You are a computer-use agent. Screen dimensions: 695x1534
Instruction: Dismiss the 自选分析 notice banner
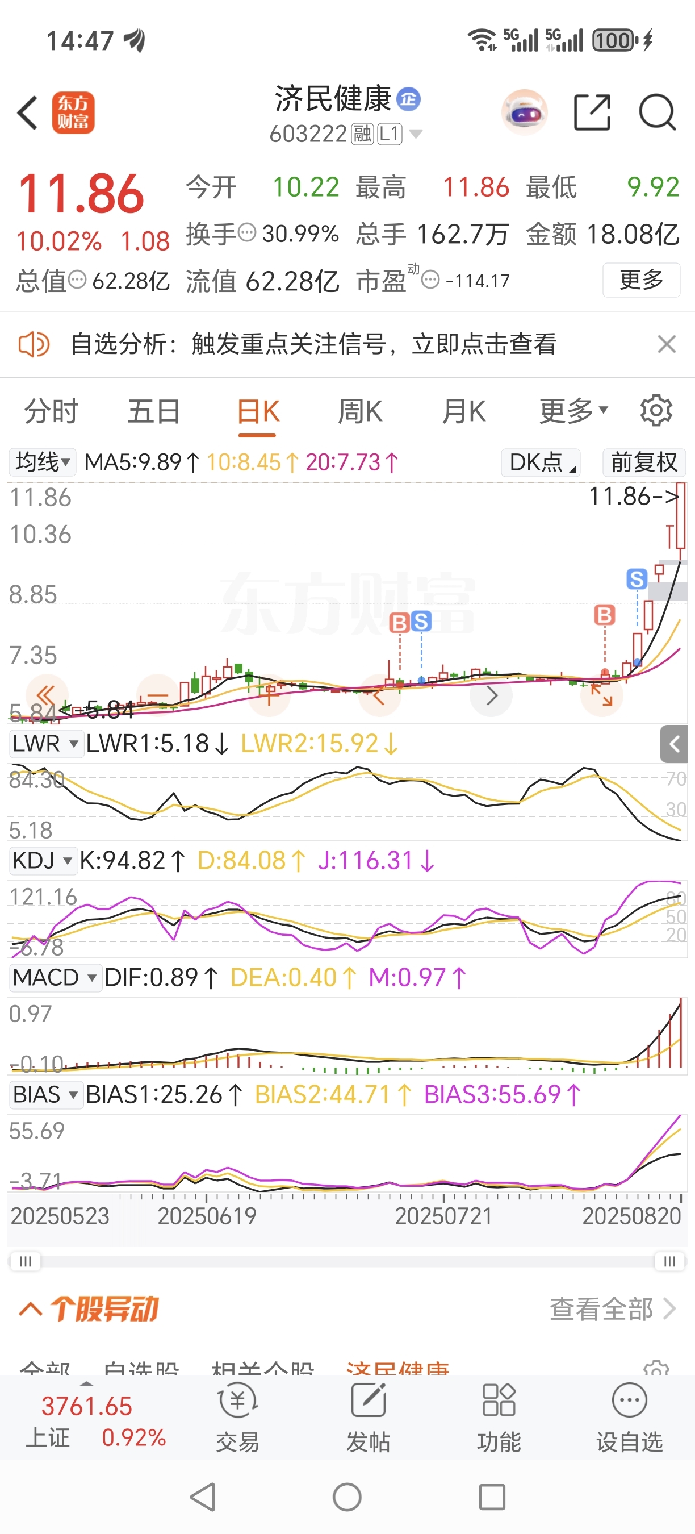pos(667,344)
